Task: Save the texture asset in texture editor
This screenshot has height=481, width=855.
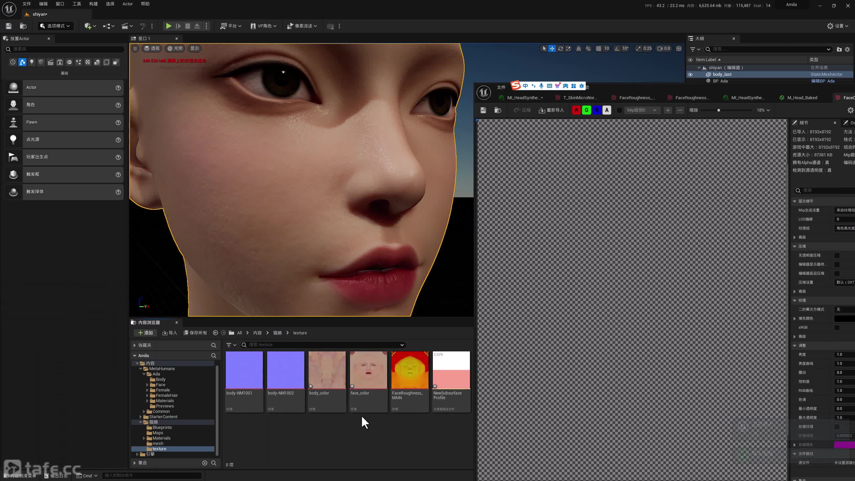Action: pyautogui.click(x=483, y=110)
